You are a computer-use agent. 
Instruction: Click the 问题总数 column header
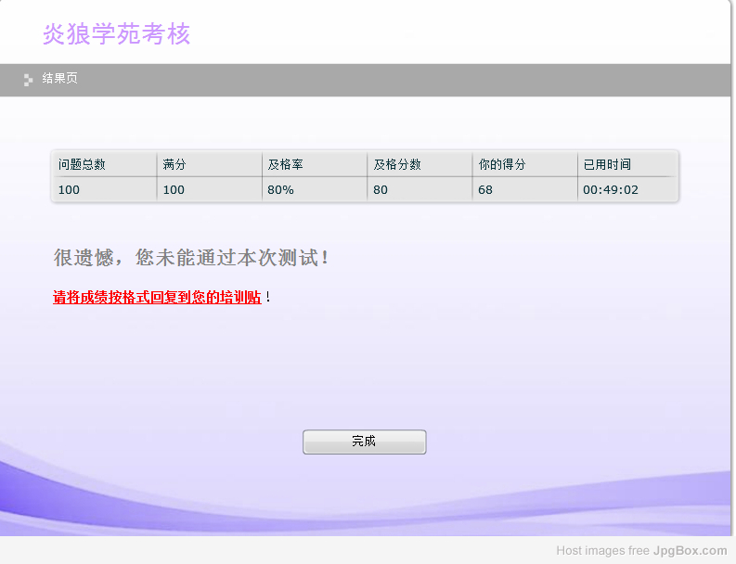(83, 164)
